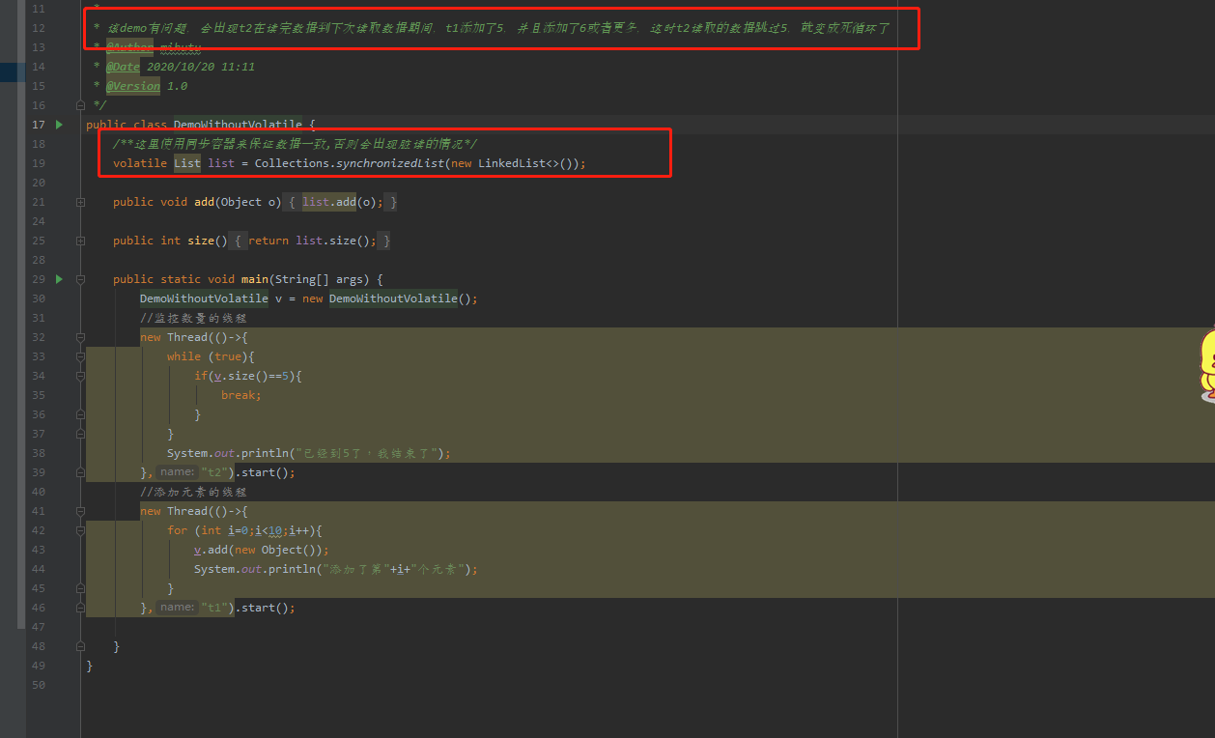Click line number 19 in the gutter
Image resolution: width=1215 pixels, height=738 pixels.
(x=39, y=163)
